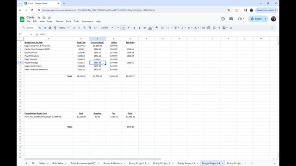Increase decimal places icon
The image size is (296, 166).
(90, 28)
